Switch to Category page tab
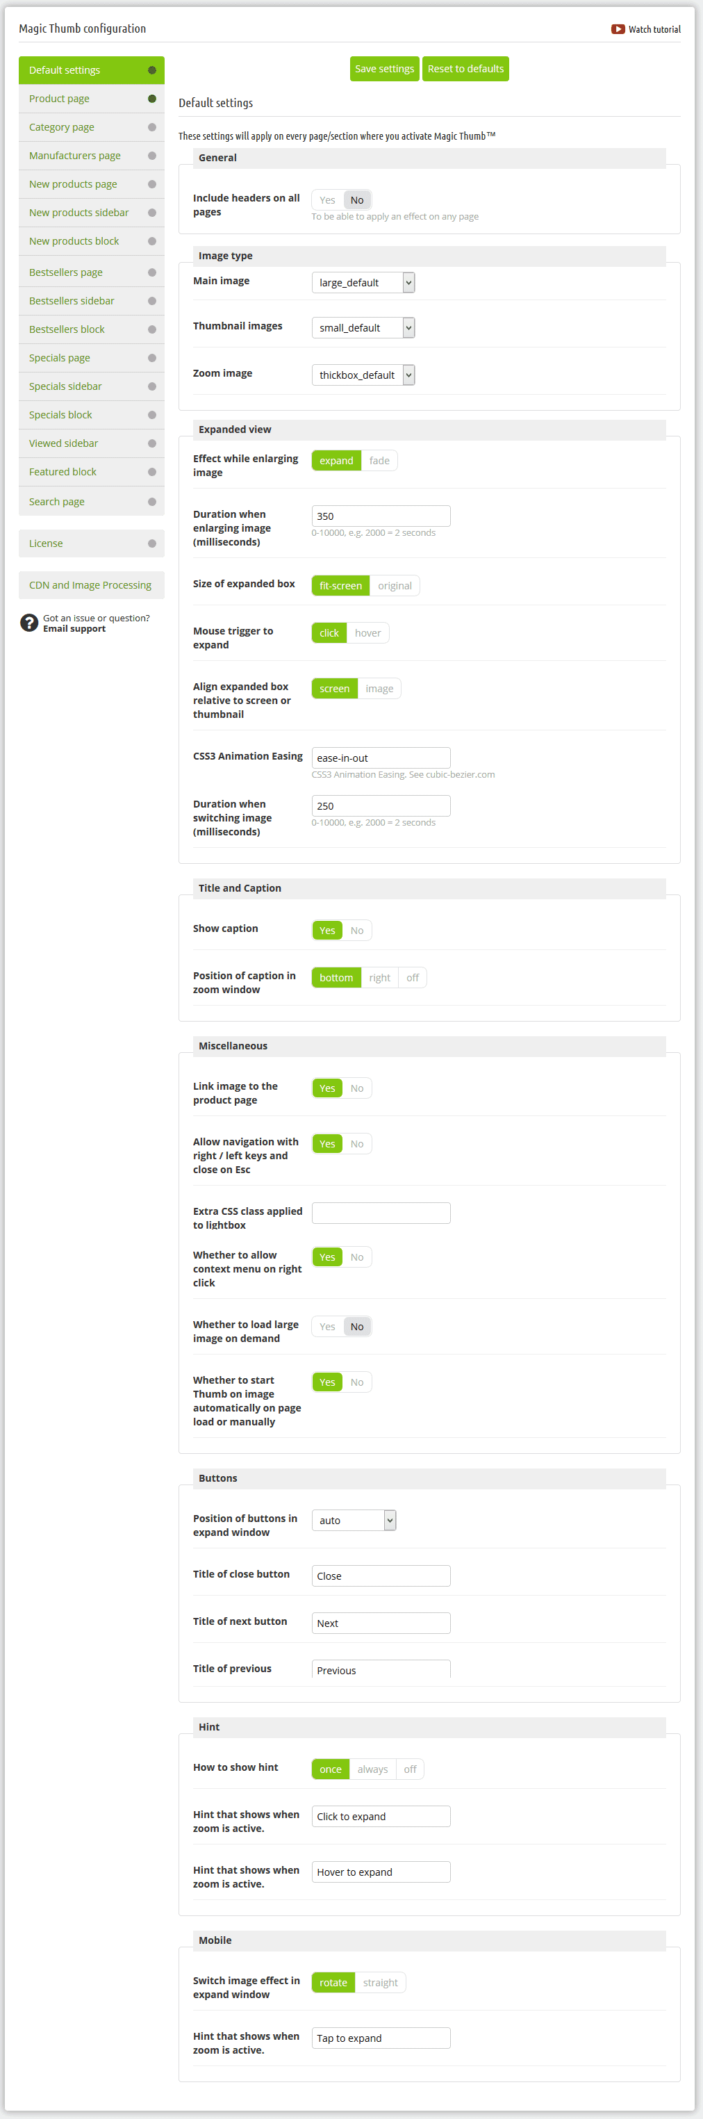Viewport: 703px width, 2119px height. 91,127
